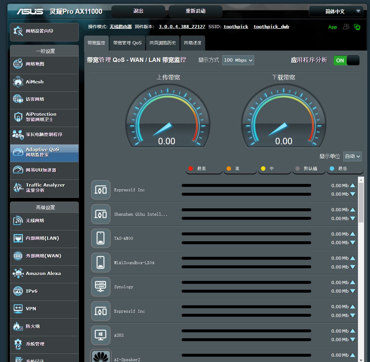The image size is (370, 362).
Task: Click the Shenzhen Qihu Intell... device name
Action: pyautogui.click(x=141, y=214)
